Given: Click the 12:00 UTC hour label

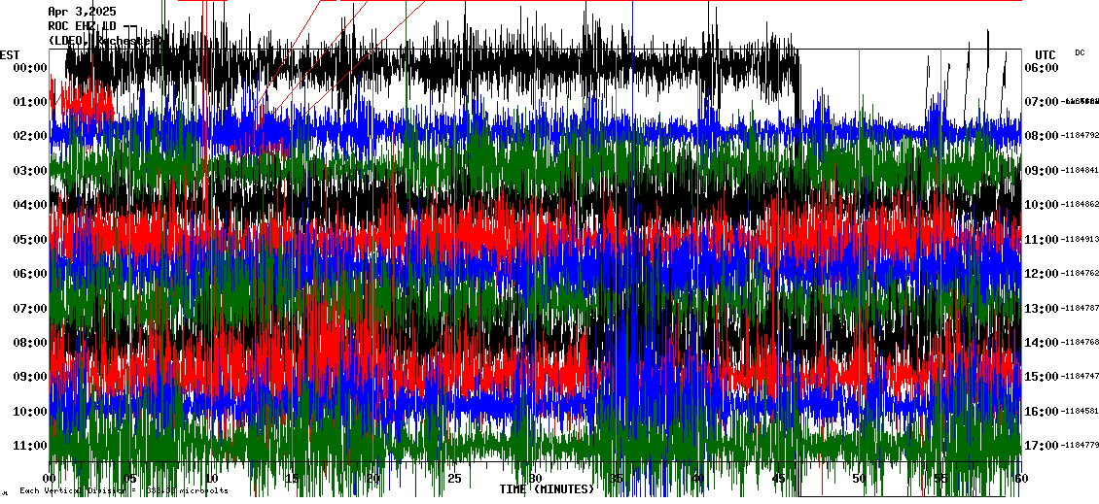Looking at the screenshot, I should (1041, 274).
